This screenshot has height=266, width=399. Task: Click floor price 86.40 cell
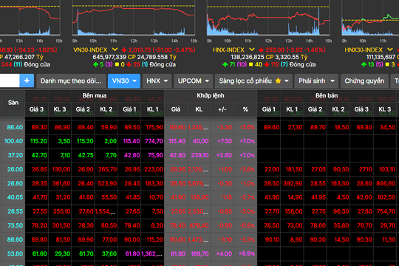[15, 127]
